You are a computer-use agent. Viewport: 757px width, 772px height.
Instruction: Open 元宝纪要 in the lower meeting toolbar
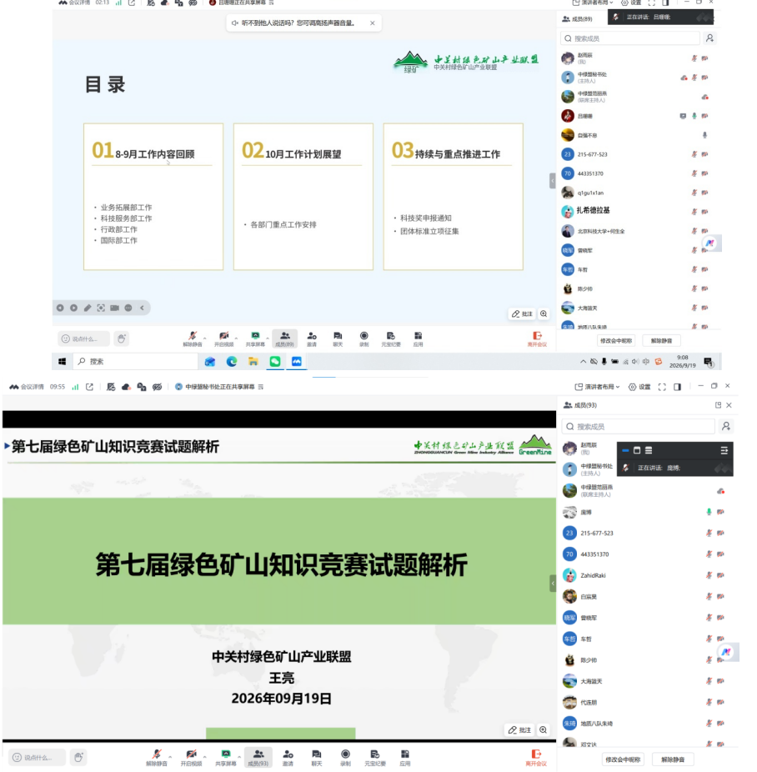point(375,757)
